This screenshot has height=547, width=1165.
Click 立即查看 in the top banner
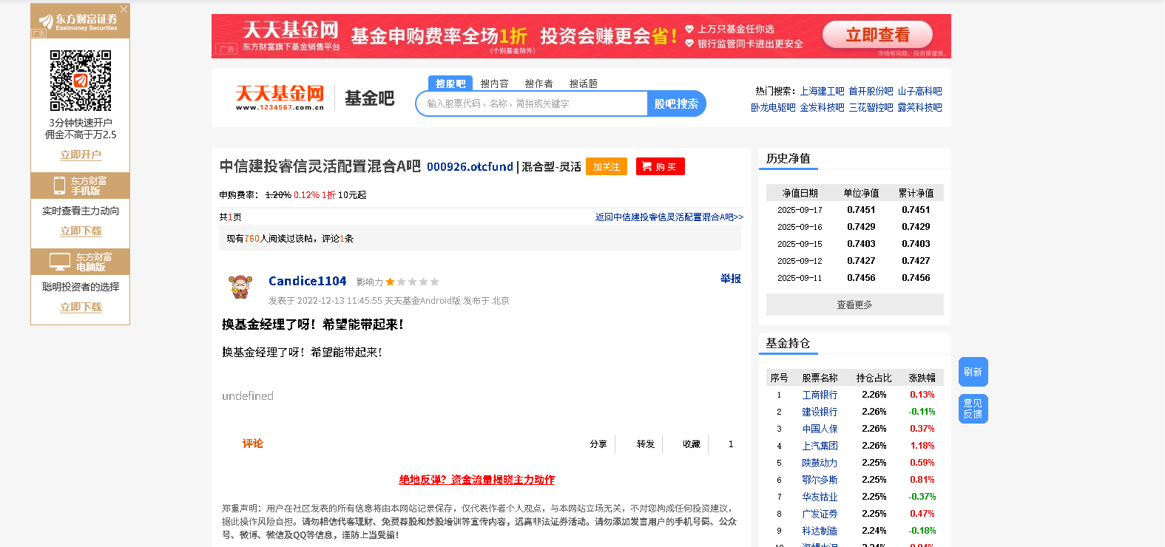coord(877,35)
